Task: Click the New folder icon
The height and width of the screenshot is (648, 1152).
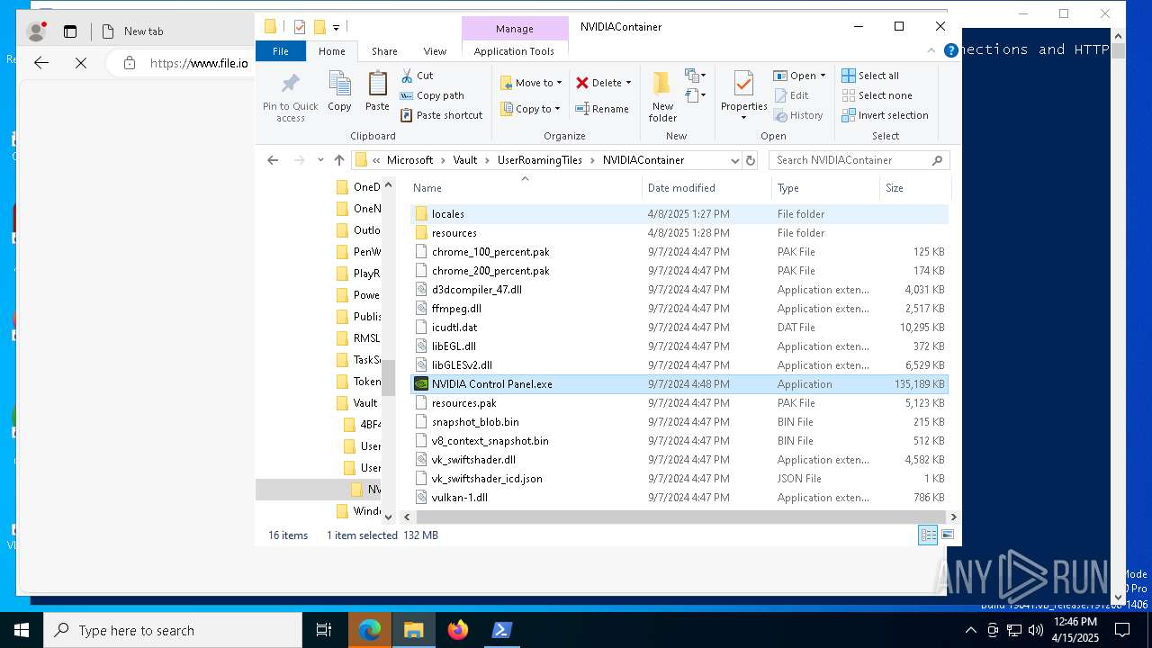Action: pyautogui.click(x=662, y=84)
